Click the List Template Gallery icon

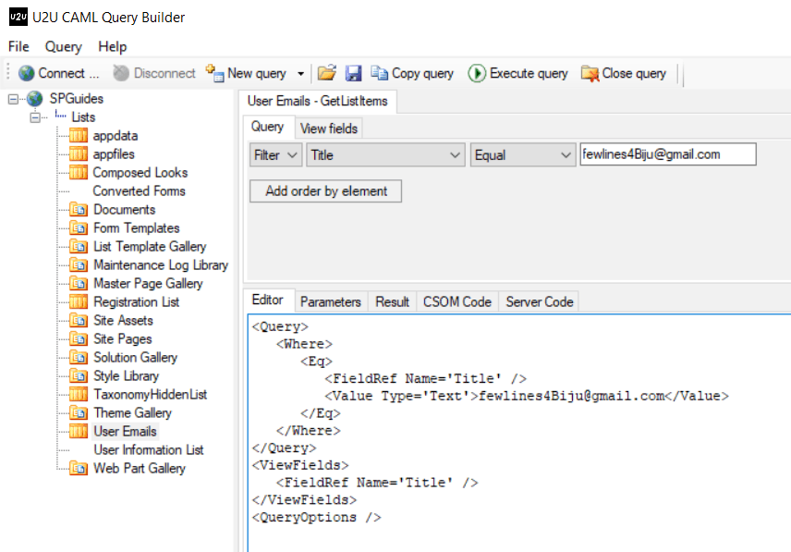point(79,246)
